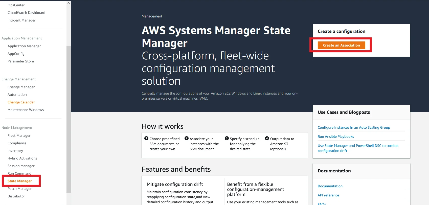The image size is (429, 205).
Task: Open Incident Manager
Action: tap(21, 20)
